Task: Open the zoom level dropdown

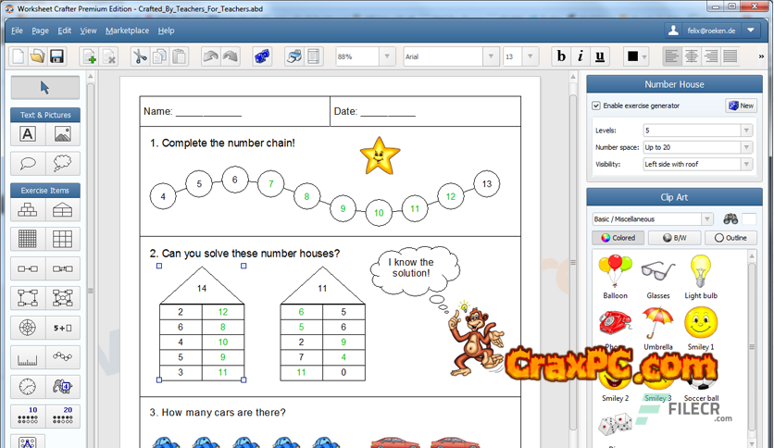Action: [x=387, y=56]
